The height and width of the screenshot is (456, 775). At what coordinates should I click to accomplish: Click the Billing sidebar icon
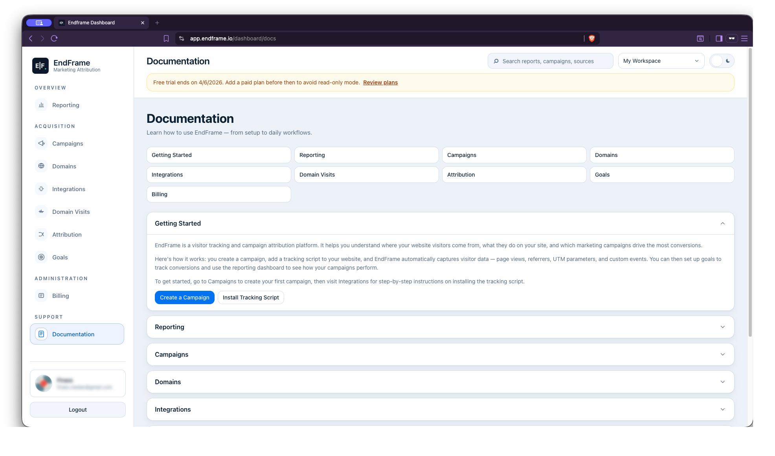41,295
